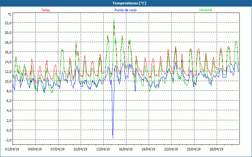This screenshot has height=157, width=252.
Task: Click the 8,0 y-axis value
Action: [x=9, y=91]
